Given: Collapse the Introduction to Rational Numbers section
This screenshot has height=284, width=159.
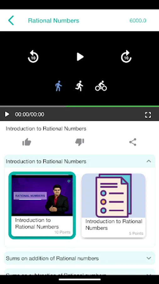Looking at the screenshot, I should (x=149, y=161).
